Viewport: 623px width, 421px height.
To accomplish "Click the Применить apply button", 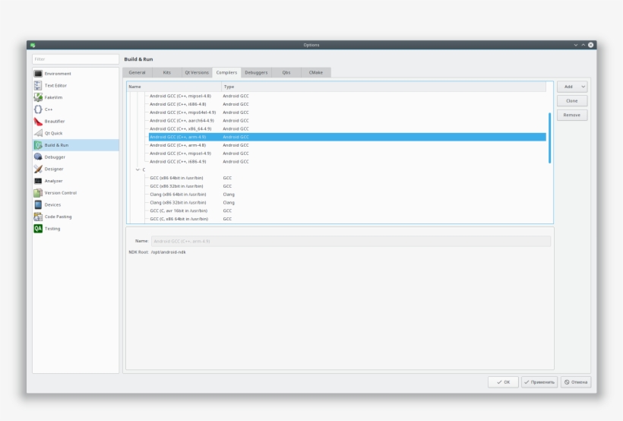I will tap(539, 382).
